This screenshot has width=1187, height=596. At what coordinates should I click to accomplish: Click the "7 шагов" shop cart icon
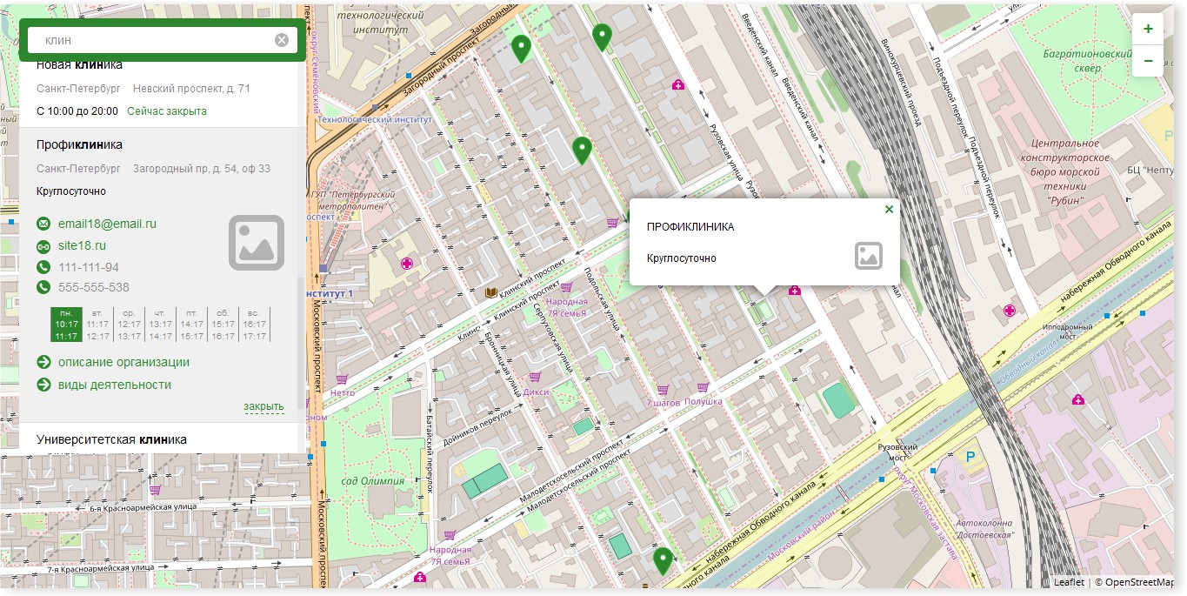(663, 390)
